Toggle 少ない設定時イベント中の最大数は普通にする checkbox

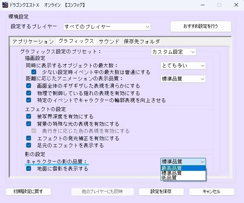coord(34,72)
